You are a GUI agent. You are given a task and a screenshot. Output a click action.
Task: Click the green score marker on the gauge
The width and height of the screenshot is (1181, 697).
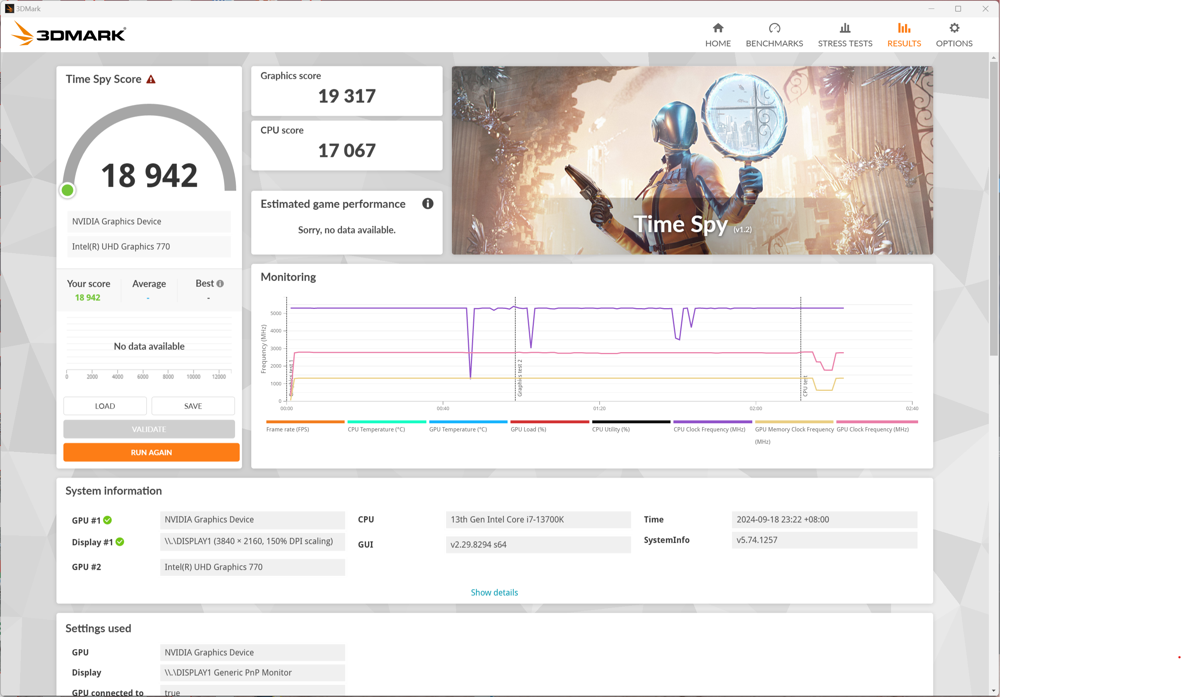(x=68, y=190)
